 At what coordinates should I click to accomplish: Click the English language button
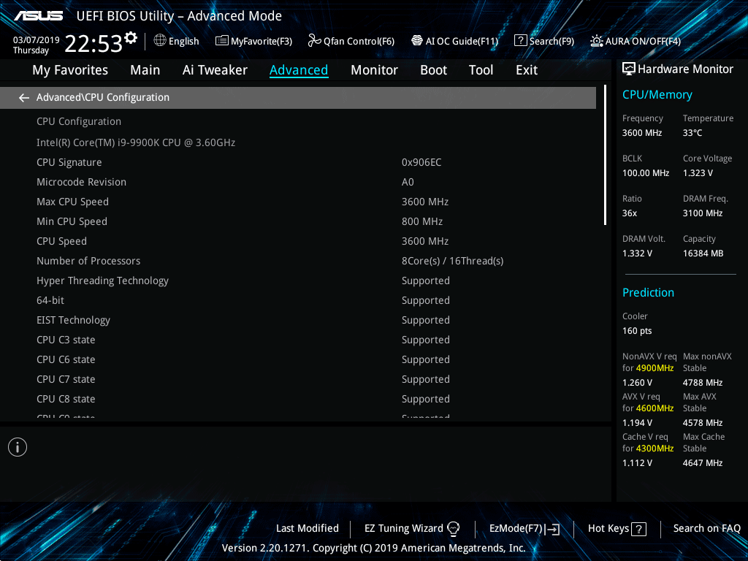[x=177, y=41]
